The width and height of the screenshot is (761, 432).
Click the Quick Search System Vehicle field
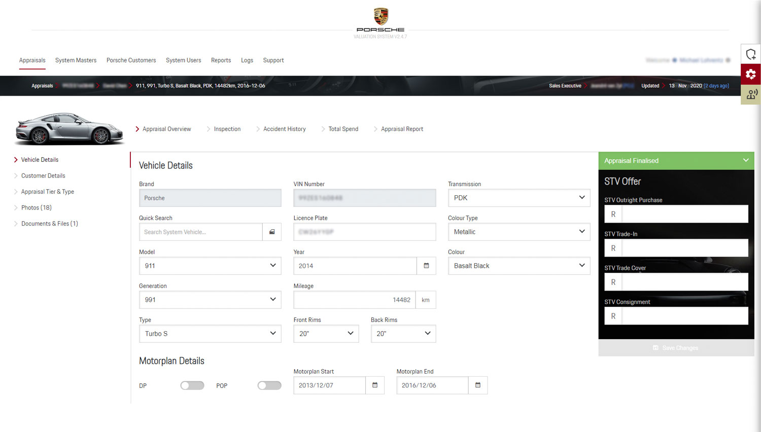point(201,232)
